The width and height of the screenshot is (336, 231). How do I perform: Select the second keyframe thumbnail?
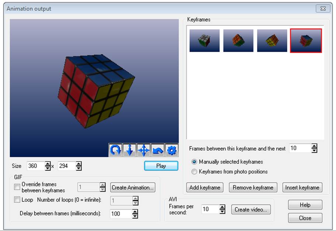238,41
